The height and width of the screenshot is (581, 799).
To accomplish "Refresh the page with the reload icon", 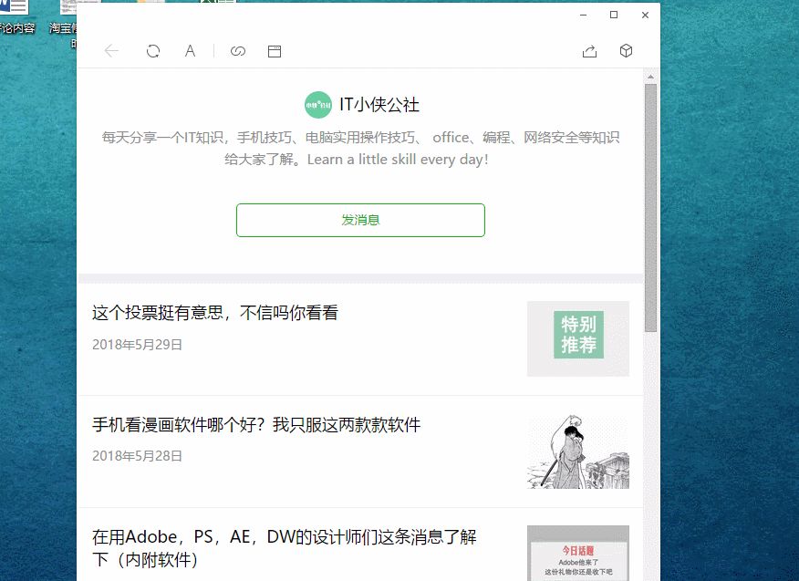I will tap(153, 51).
